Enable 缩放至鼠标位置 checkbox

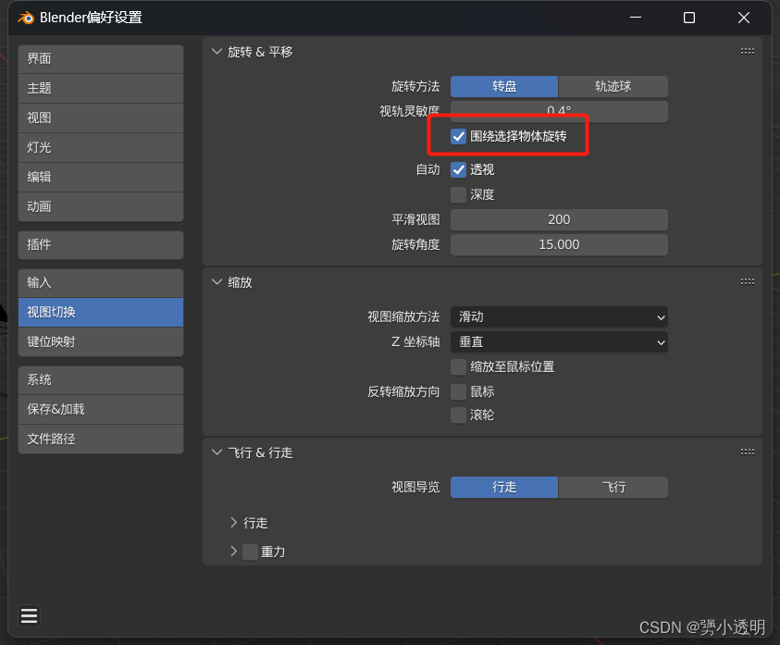pos(458,366)
